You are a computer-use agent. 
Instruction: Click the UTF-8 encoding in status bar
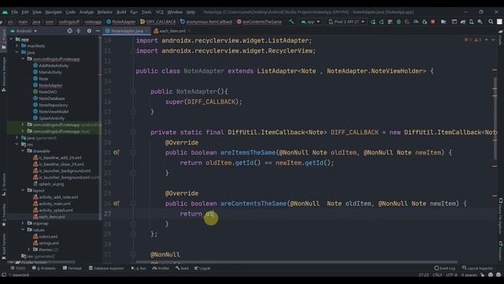[x=451, y=275]
